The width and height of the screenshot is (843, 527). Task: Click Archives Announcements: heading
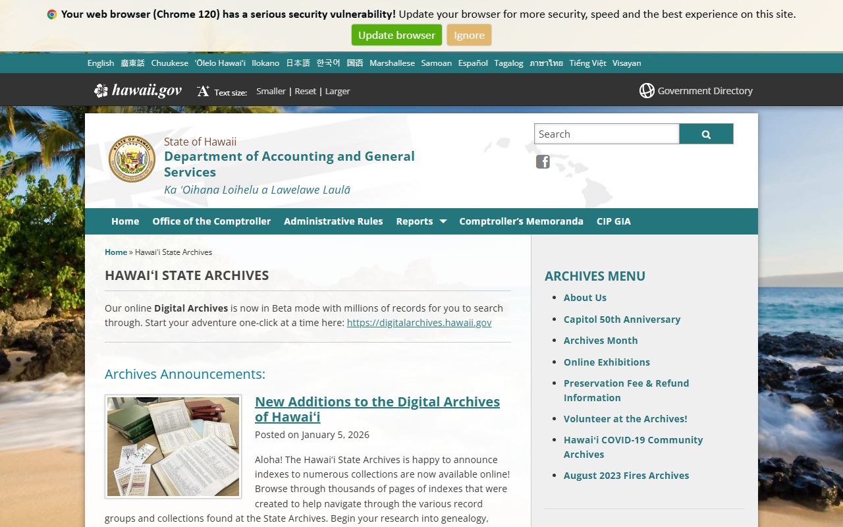(185, 374)
